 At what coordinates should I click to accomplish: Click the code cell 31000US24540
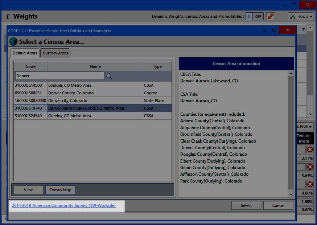(30, 116)
